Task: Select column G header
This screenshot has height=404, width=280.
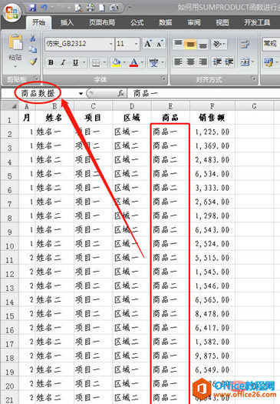Action: (254, 106)
